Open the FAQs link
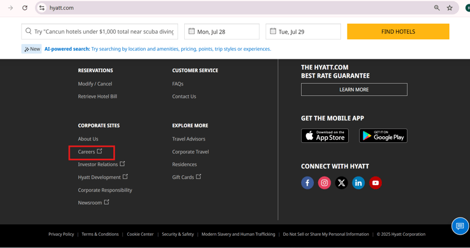Viewport: 470px width, 248px height. [x=177, y=84]
